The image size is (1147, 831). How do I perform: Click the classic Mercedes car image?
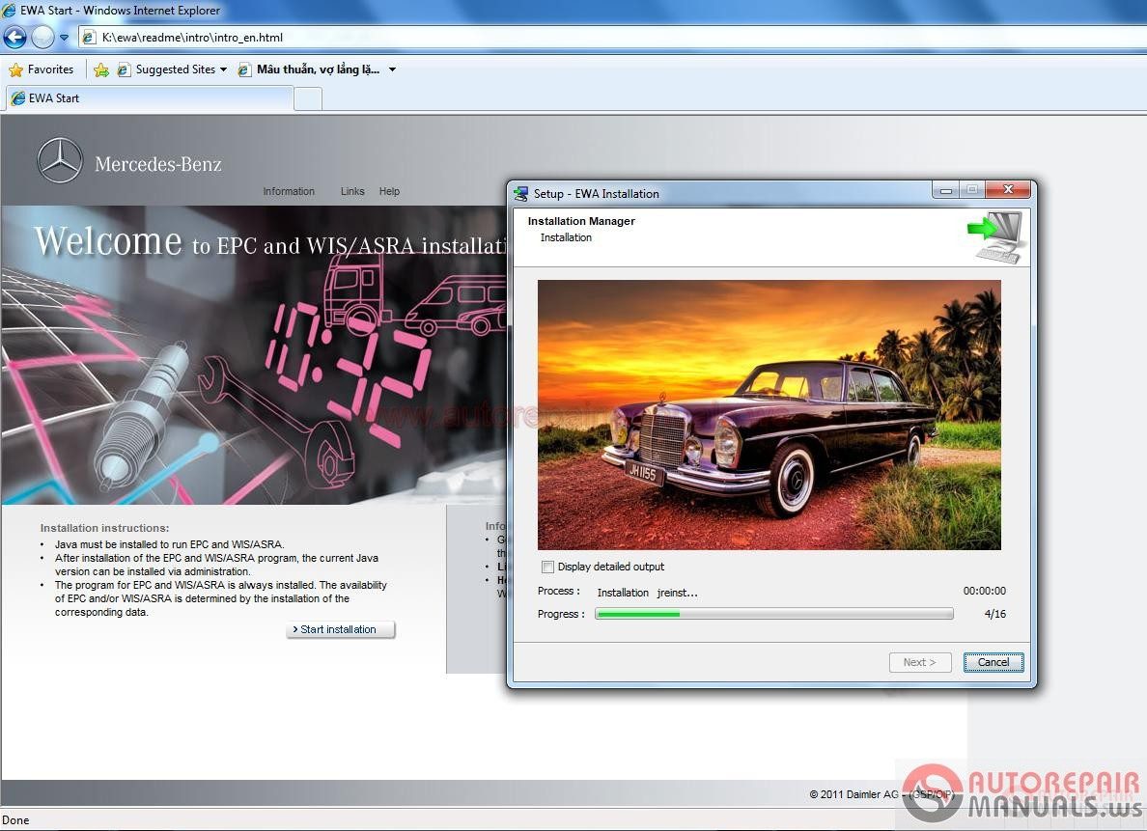click(769, 415)
